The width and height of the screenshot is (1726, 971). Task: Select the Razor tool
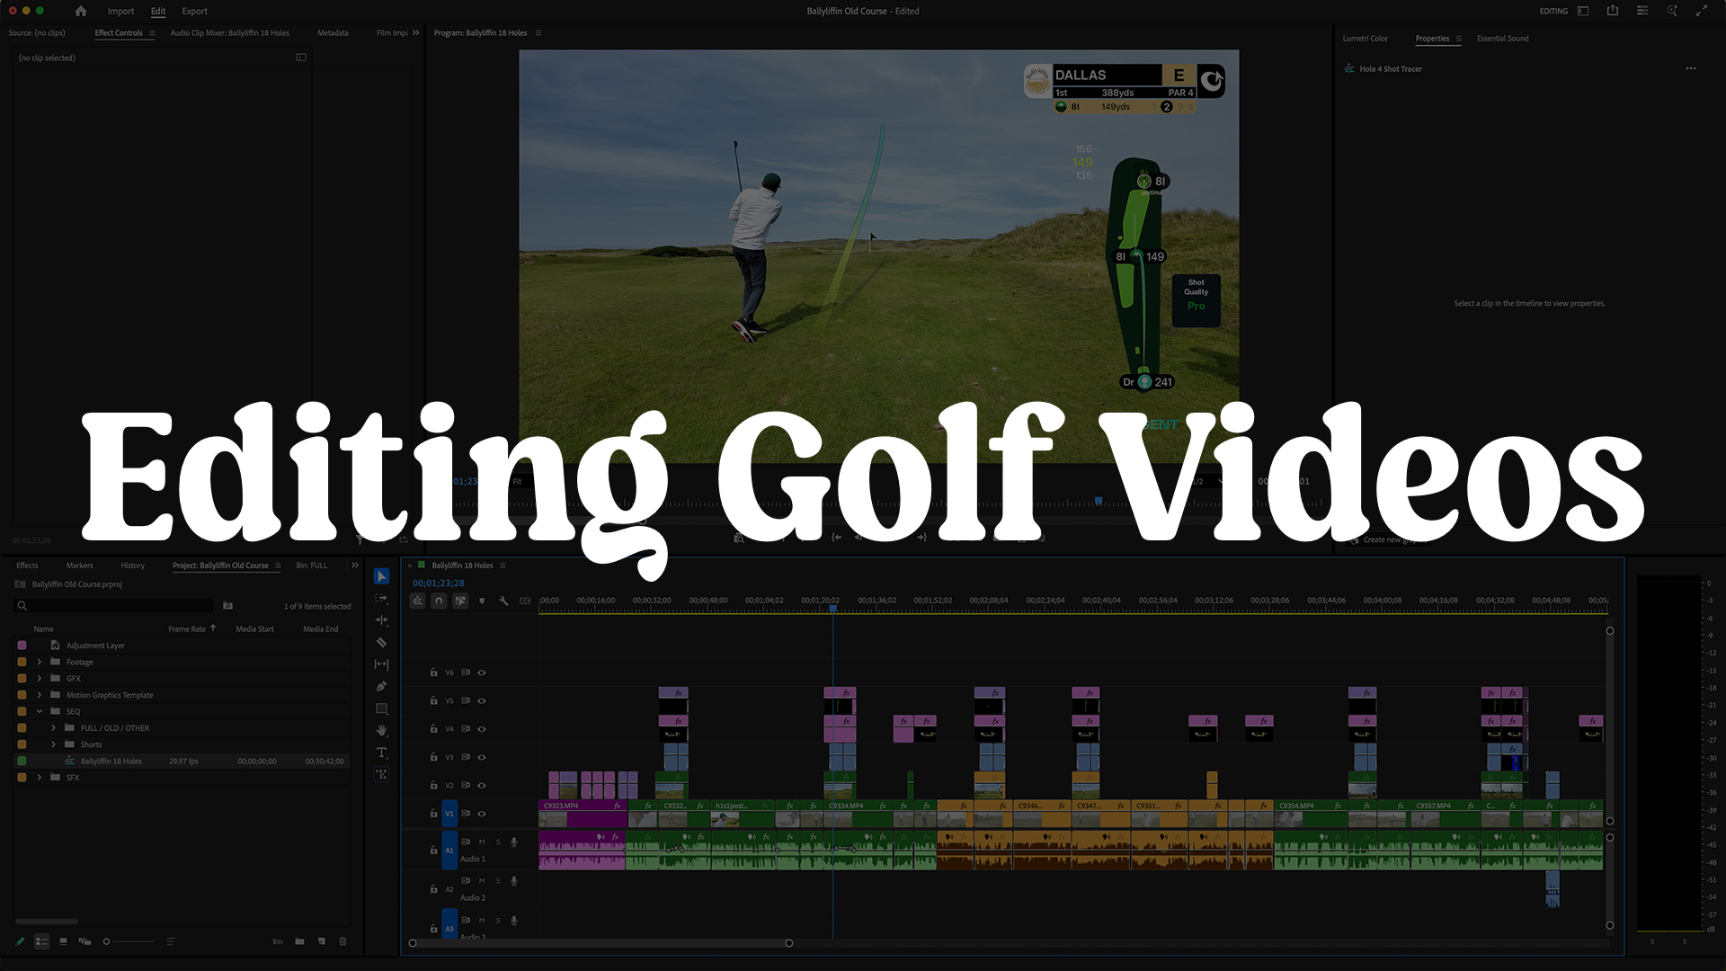[381, 643]
